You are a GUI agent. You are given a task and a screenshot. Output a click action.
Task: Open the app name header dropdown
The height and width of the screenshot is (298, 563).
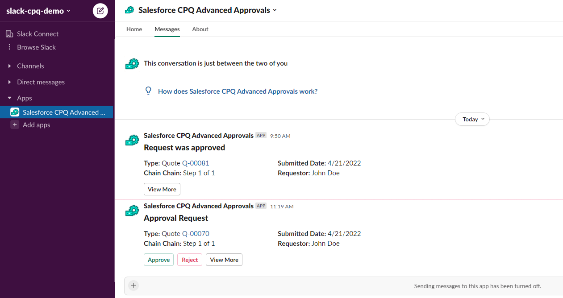click(x=274, y=9)
